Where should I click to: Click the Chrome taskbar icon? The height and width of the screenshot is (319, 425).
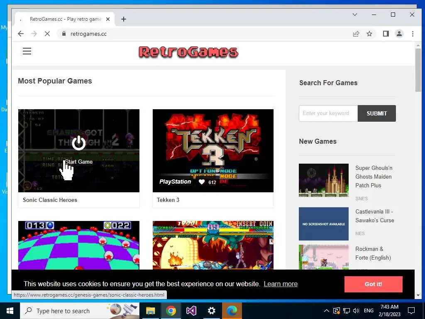pos(171,311)
